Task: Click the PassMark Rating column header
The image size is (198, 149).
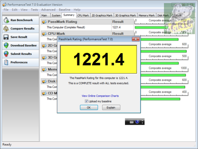Action: [76, 22]
